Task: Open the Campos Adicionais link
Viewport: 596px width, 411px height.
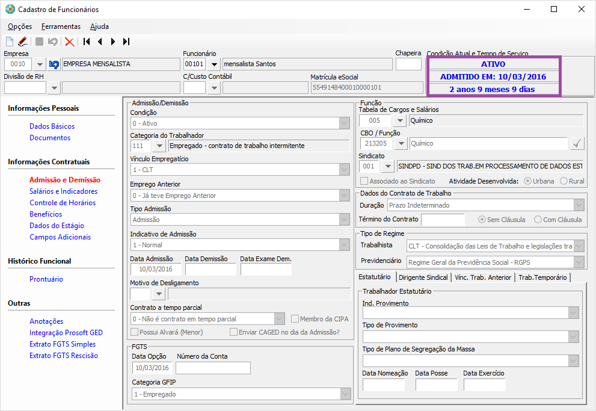Action: click(x=60, y=237)
